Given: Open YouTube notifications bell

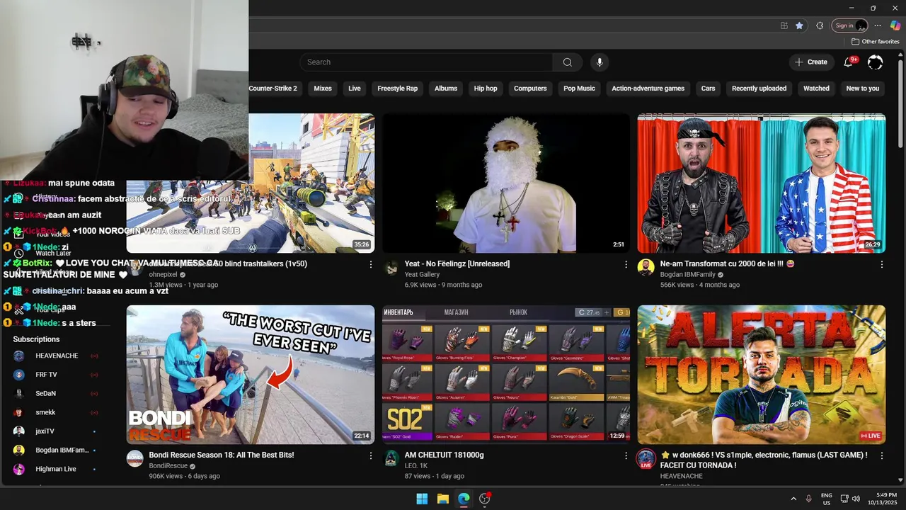Looking at the screenshot, I should tap(848, 62).
